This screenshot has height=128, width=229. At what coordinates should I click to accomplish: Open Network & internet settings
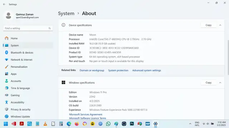(28, 60)
